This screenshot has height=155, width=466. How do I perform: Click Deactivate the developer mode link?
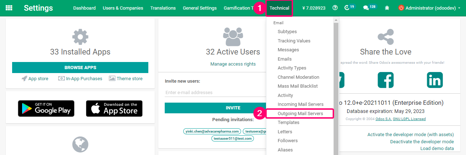tap(422, 141)
